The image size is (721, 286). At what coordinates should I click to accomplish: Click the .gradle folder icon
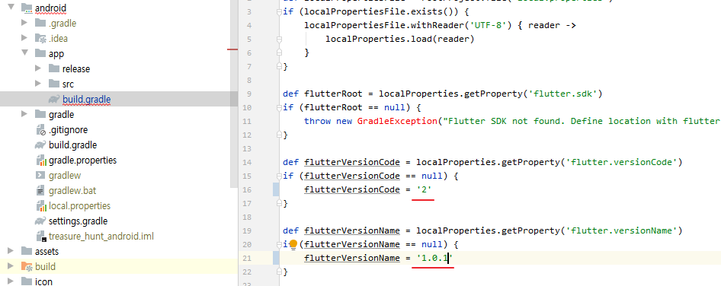click(x=40, y=23)
